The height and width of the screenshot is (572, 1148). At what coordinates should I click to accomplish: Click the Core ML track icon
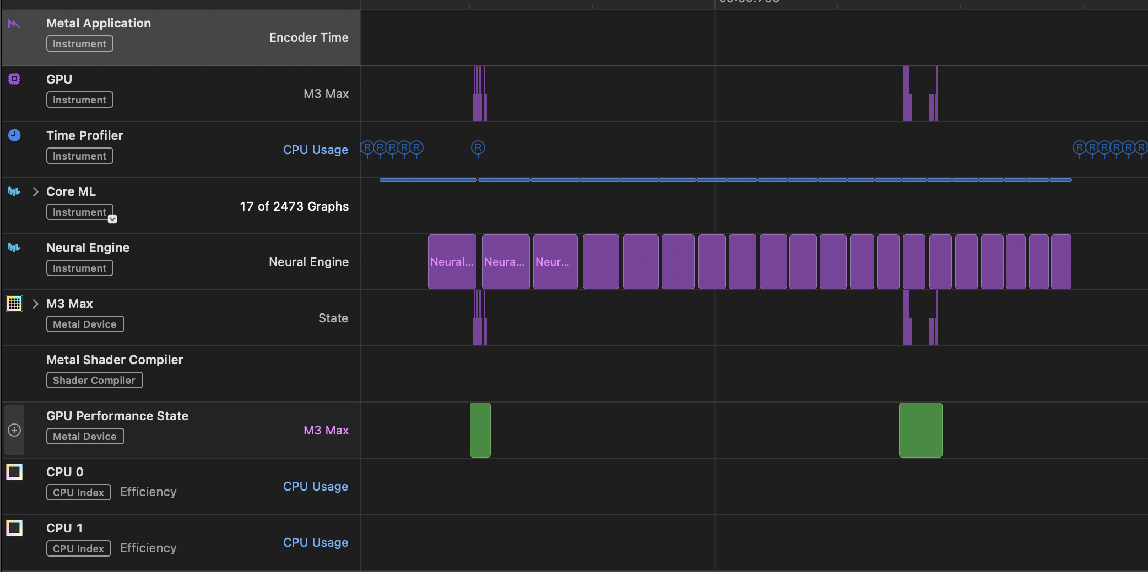pos(14,191)
